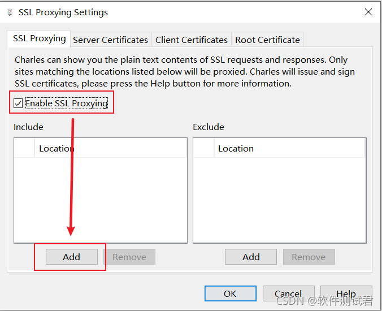Click Add under the Exclude list

(251, 257)
